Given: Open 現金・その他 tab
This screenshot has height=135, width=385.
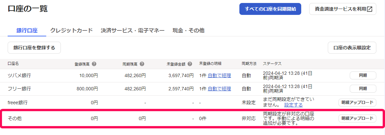Looking at the screenshot, I should tap(188, 30).
